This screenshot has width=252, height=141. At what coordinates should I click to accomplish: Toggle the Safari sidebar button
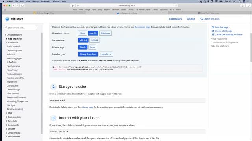[22, 5]
